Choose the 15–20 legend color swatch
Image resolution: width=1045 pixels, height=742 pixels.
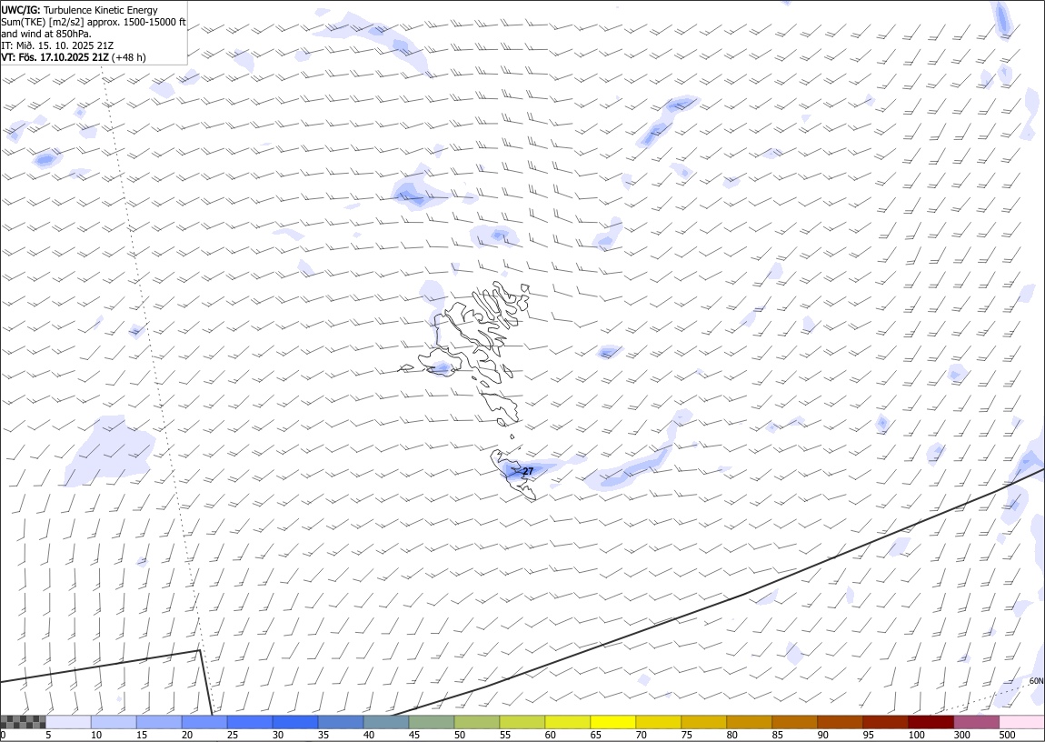point(159,722)
